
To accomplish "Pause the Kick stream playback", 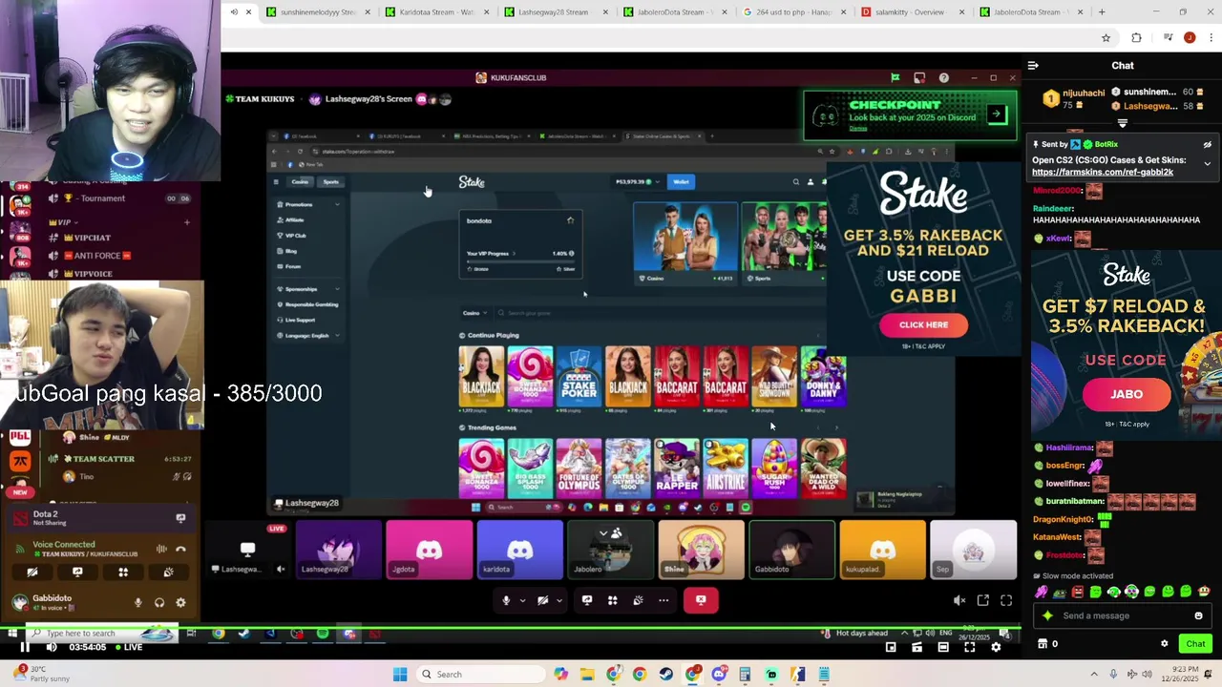I will [x=25, y=647].
